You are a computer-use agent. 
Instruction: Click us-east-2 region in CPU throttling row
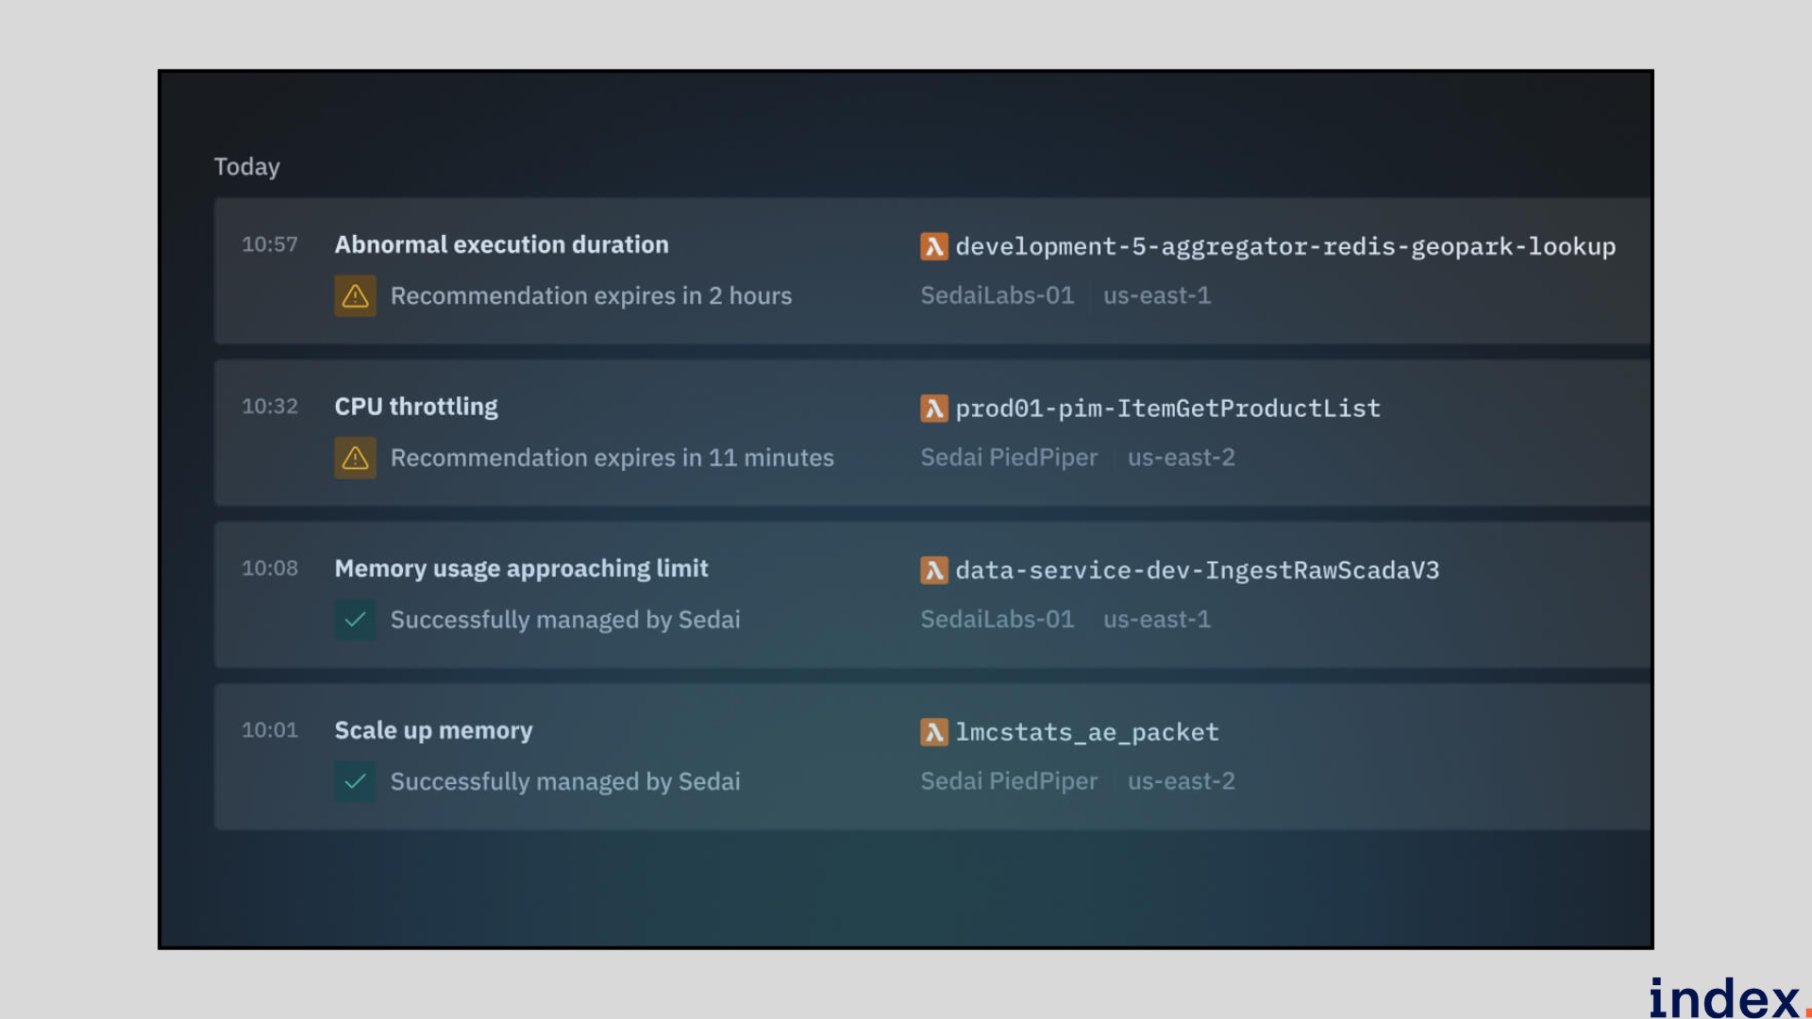click(1181, 458)
